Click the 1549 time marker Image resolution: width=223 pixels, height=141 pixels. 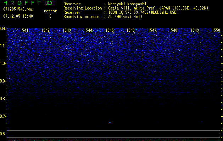click(x=195, y=30)
